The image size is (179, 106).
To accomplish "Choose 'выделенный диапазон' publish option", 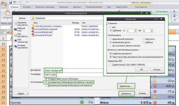I will pos(110,39).
